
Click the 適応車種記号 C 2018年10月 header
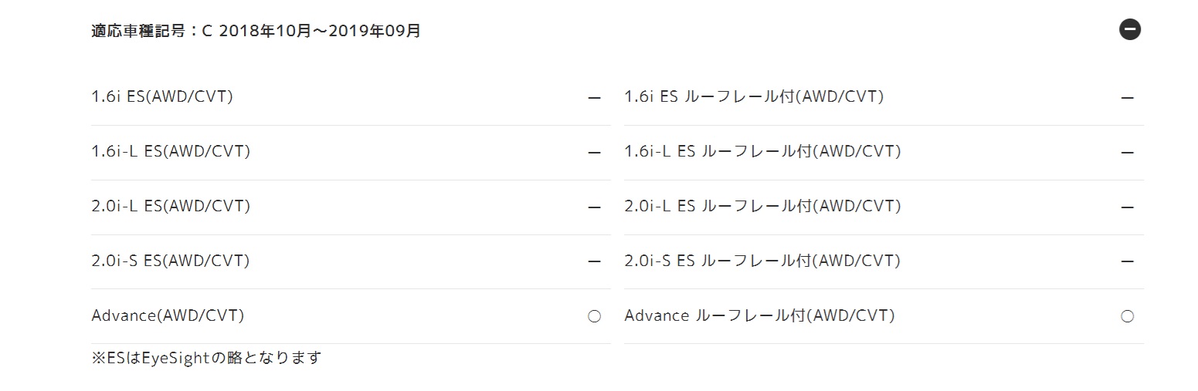(x=256, y=32)
